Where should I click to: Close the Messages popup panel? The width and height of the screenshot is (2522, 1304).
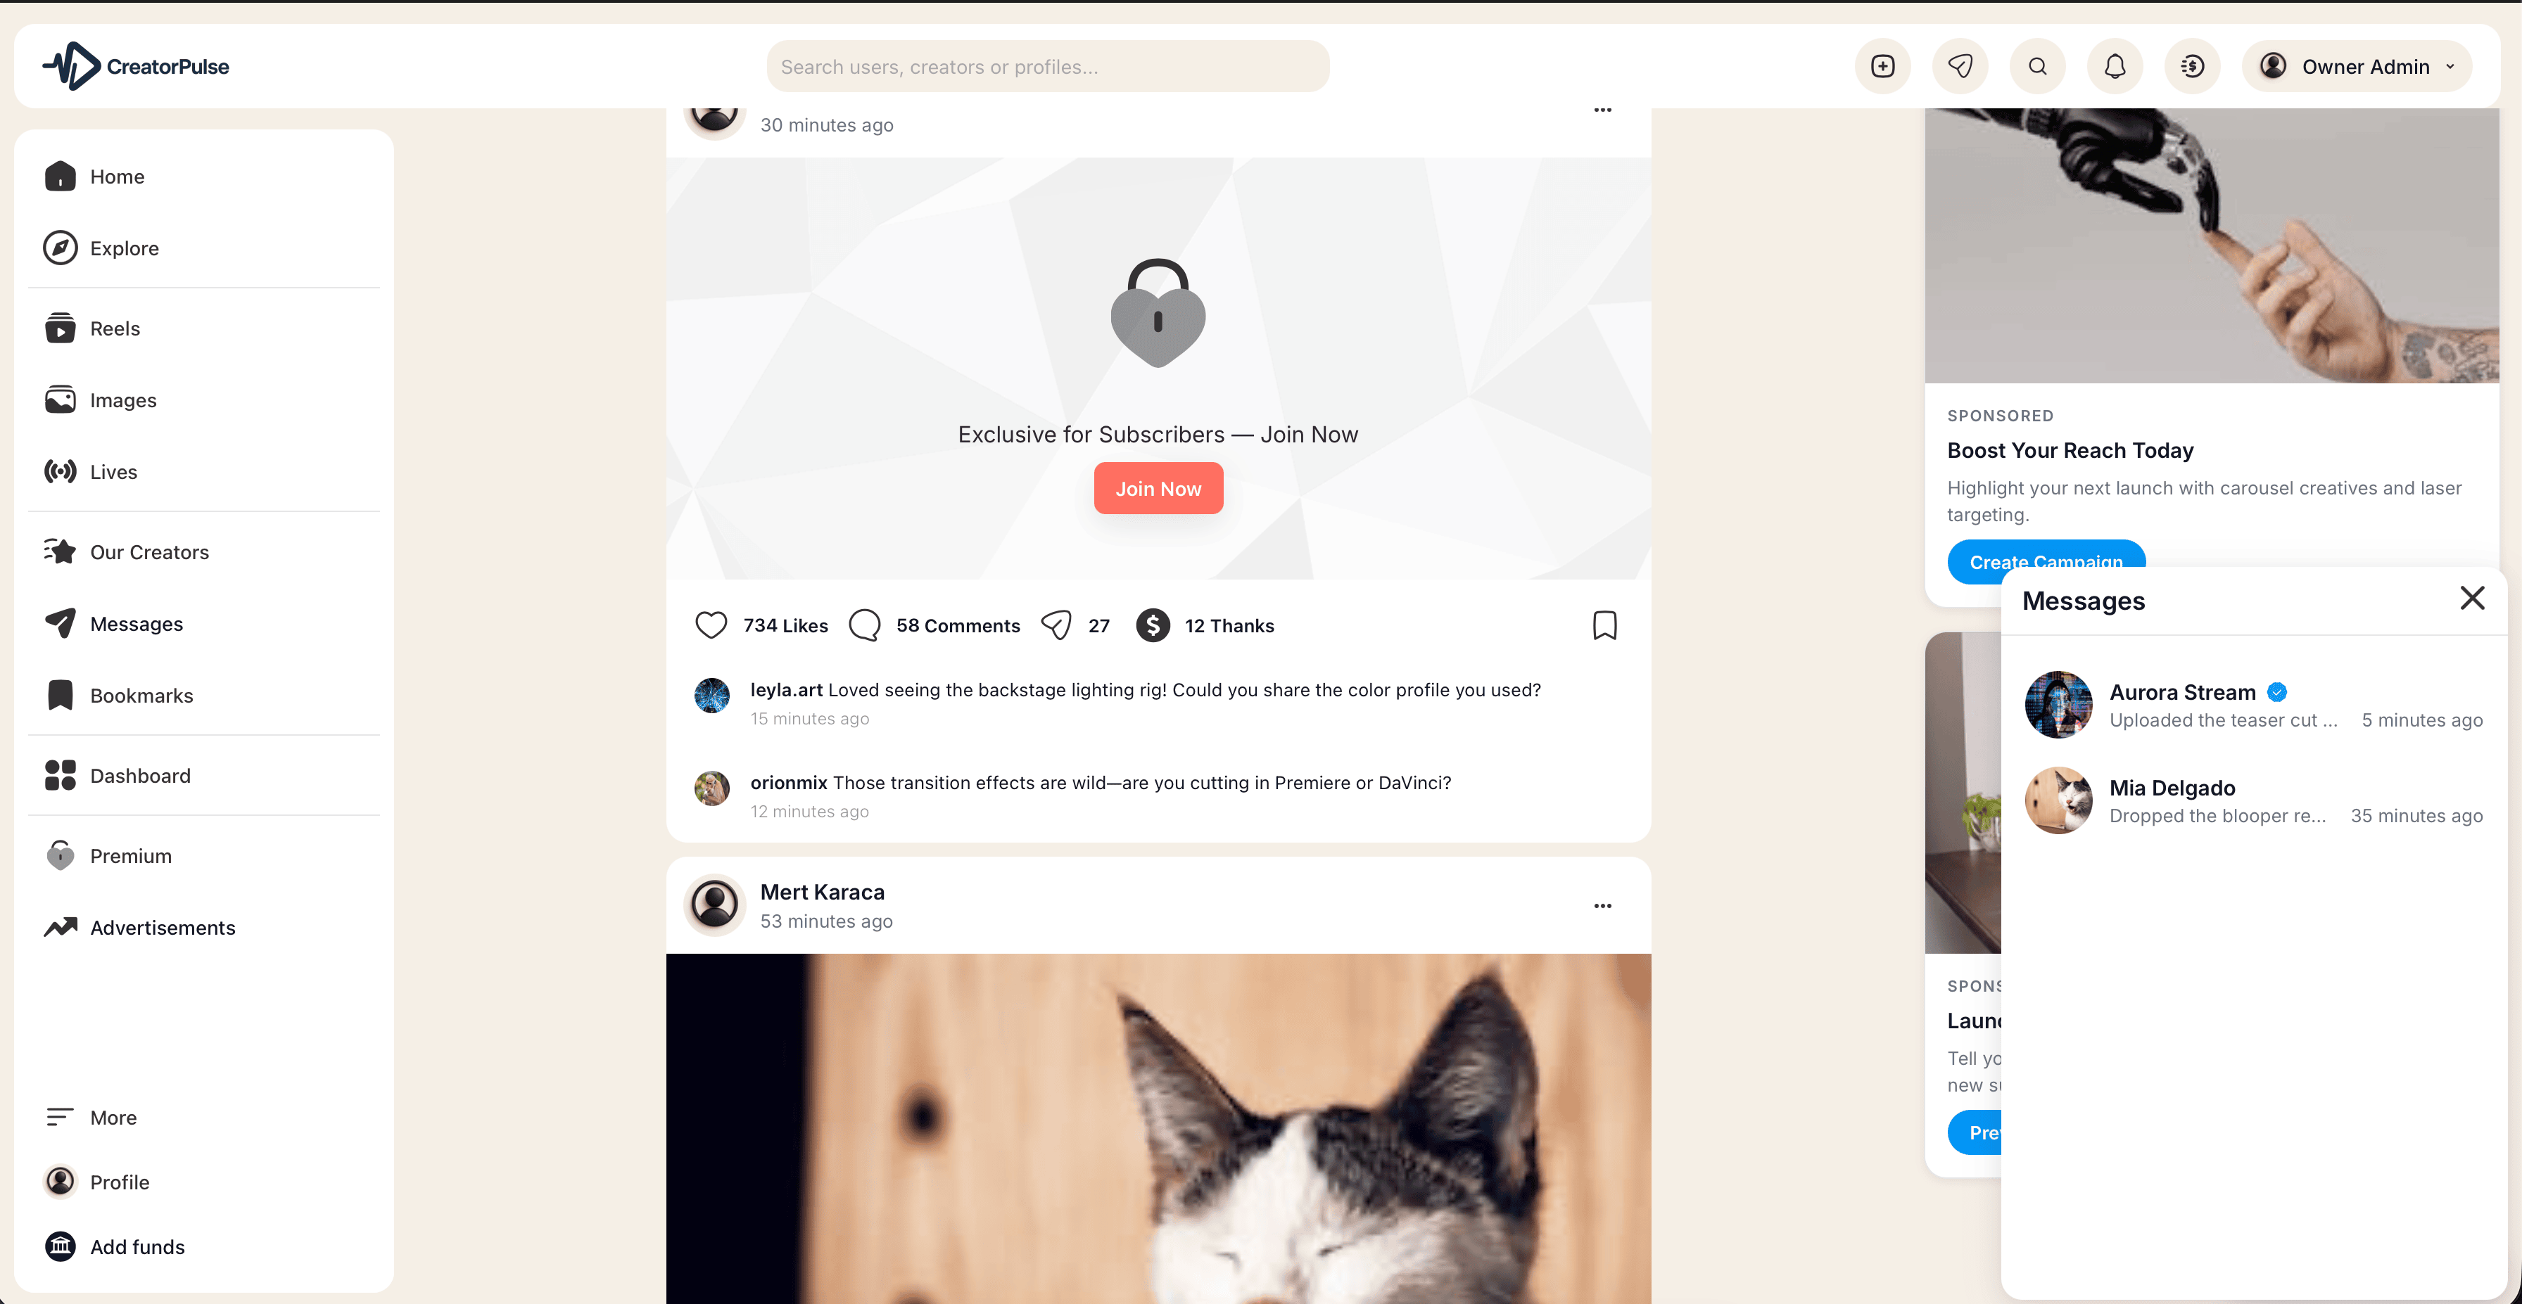pos(2472,599)
